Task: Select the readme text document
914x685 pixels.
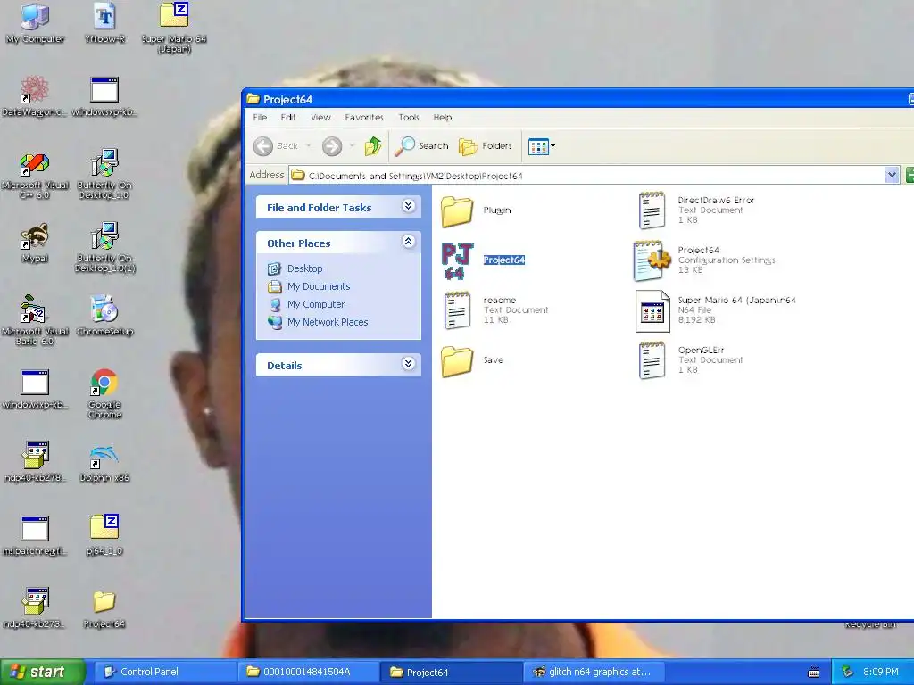Action: (x=495, y=309)
